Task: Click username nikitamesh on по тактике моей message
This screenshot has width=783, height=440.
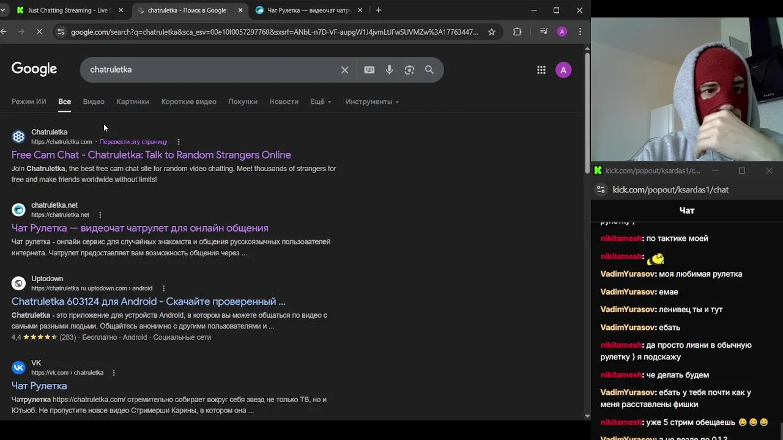Action: pos(621,238)
